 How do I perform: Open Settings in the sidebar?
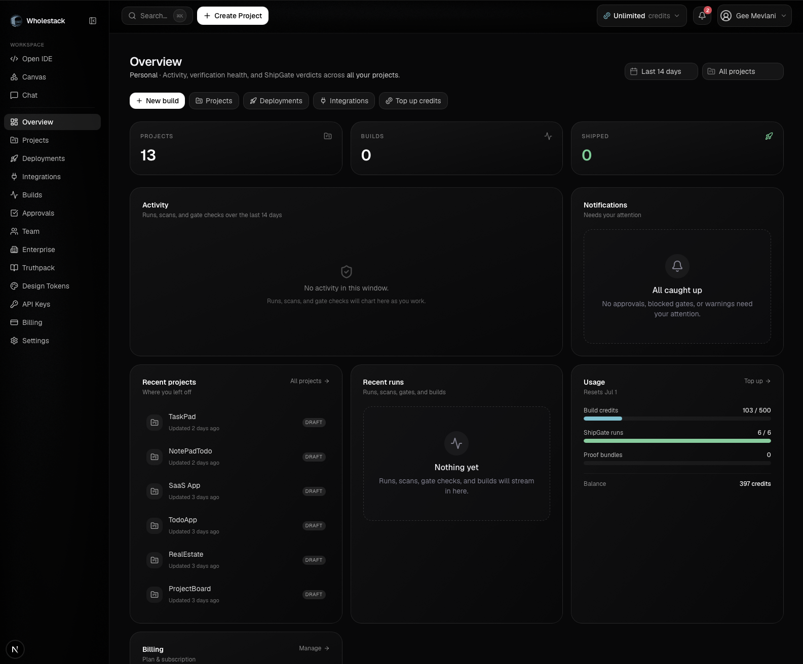[52, 341]
